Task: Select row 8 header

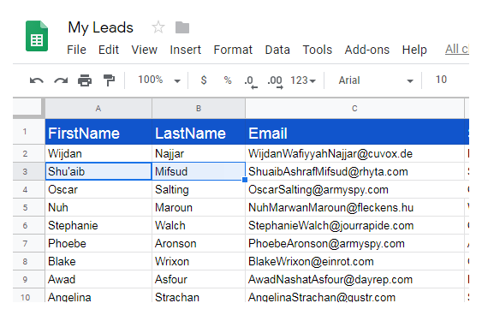Action: pyautogui.click(x=28, y=262)
